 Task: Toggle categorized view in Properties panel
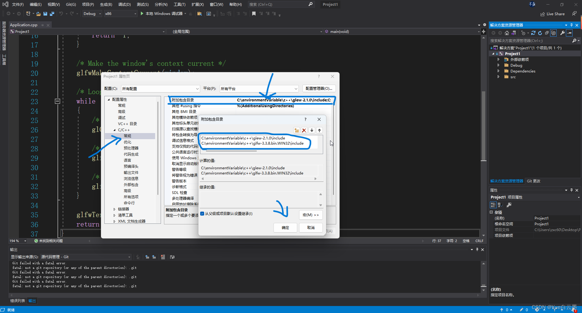coord(493,205)
